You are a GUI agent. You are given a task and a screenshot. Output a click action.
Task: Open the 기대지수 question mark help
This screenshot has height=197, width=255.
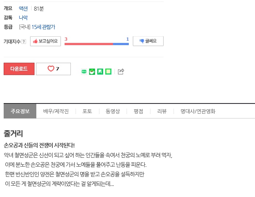pos(24,41)
